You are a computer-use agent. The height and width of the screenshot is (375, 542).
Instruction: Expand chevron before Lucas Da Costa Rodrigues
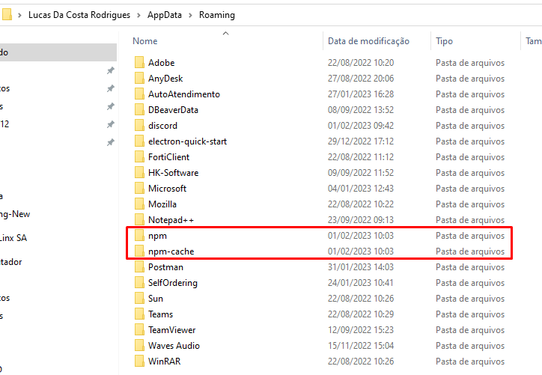[x=19, y=15]
